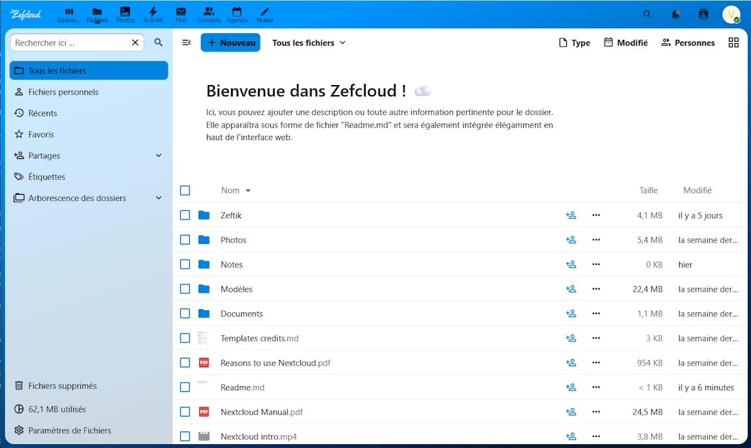The width and height of the screenshot is (751, 448).
Task: Select Tous les fichiers in sidebar
Action: pyautogui.click(x=89, y=71)
